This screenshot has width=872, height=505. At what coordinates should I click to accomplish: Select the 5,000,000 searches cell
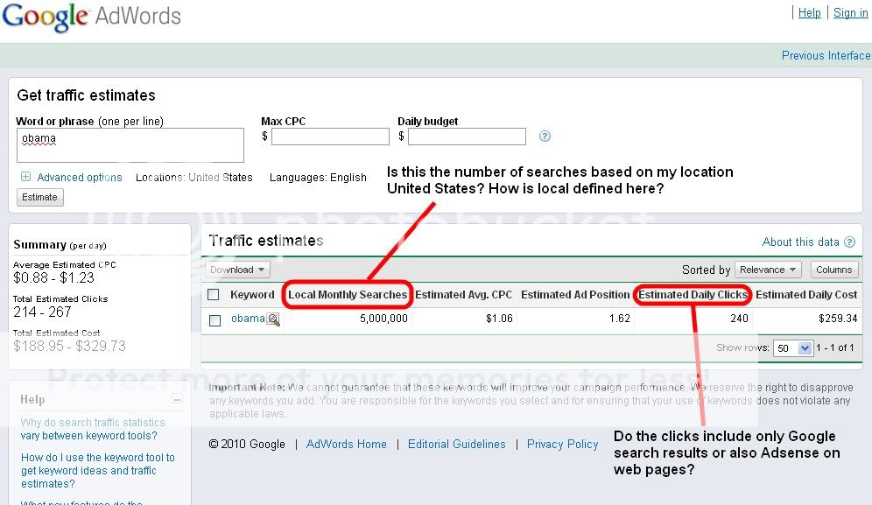point(383,319)
